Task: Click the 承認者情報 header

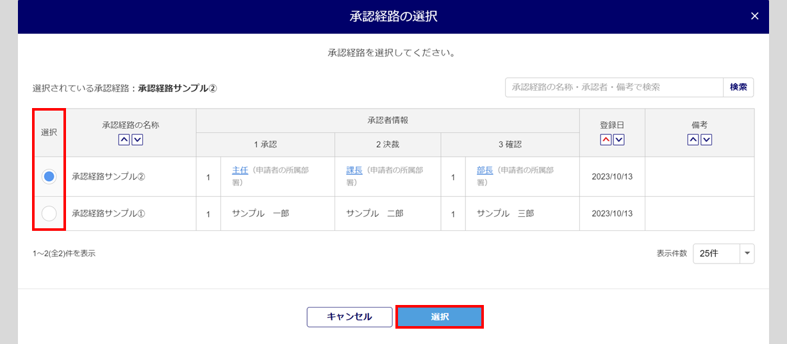Action: [388, 120]
